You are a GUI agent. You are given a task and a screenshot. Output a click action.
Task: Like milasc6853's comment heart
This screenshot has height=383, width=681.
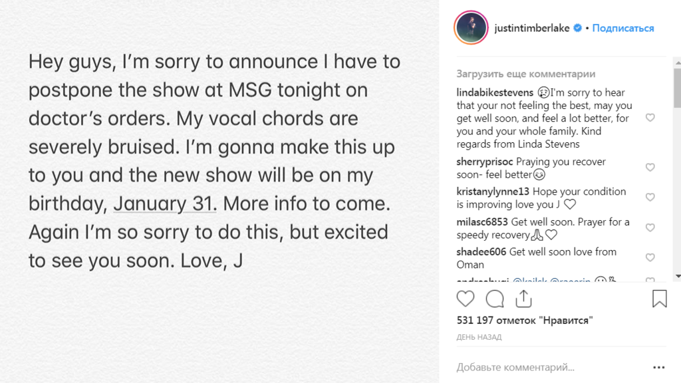(650, 227)
